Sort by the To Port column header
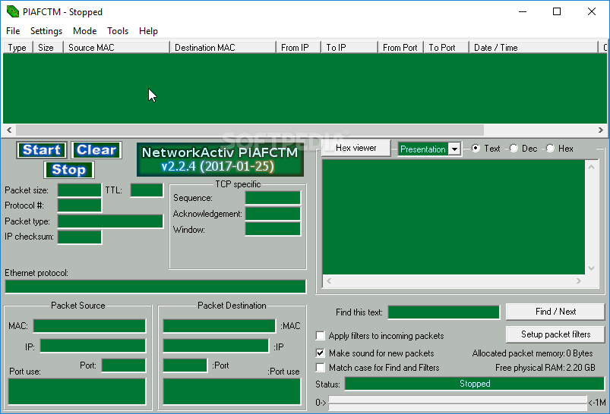 click(x=446, y=47)
